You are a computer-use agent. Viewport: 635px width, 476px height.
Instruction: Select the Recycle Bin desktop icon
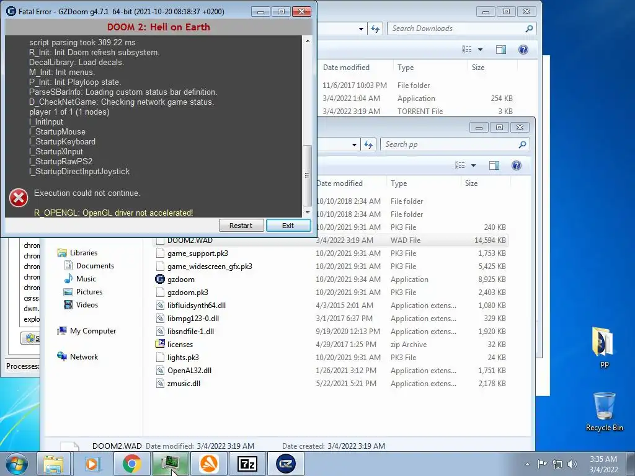(604, 411)
